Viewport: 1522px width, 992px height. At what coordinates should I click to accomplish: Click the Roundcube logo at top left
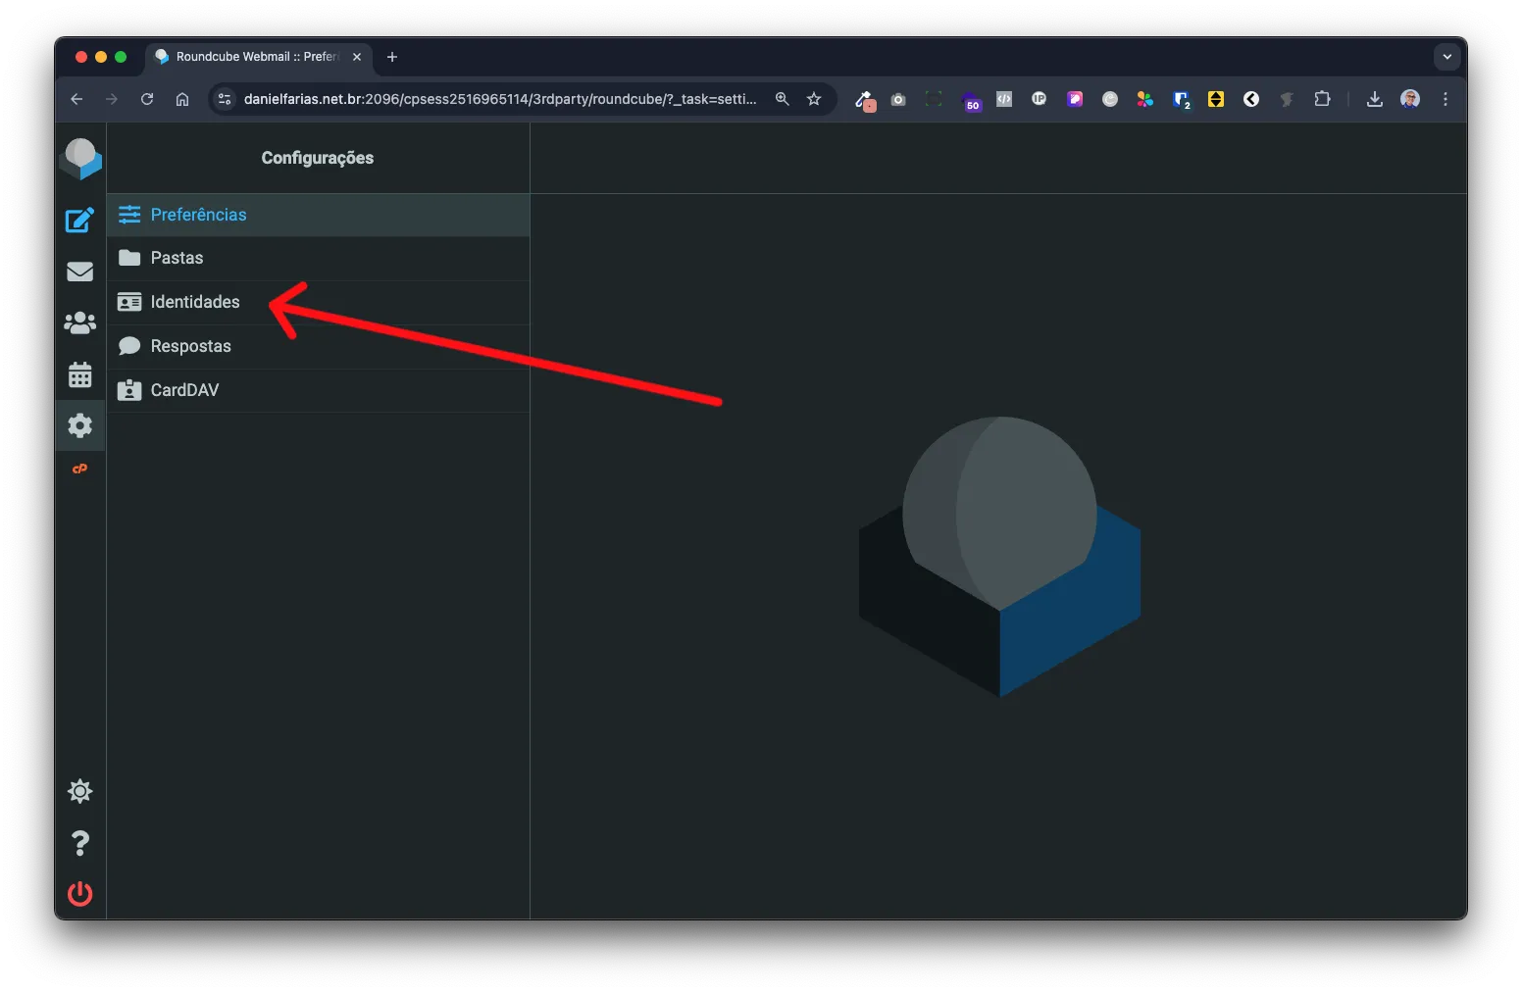(81, 157)
